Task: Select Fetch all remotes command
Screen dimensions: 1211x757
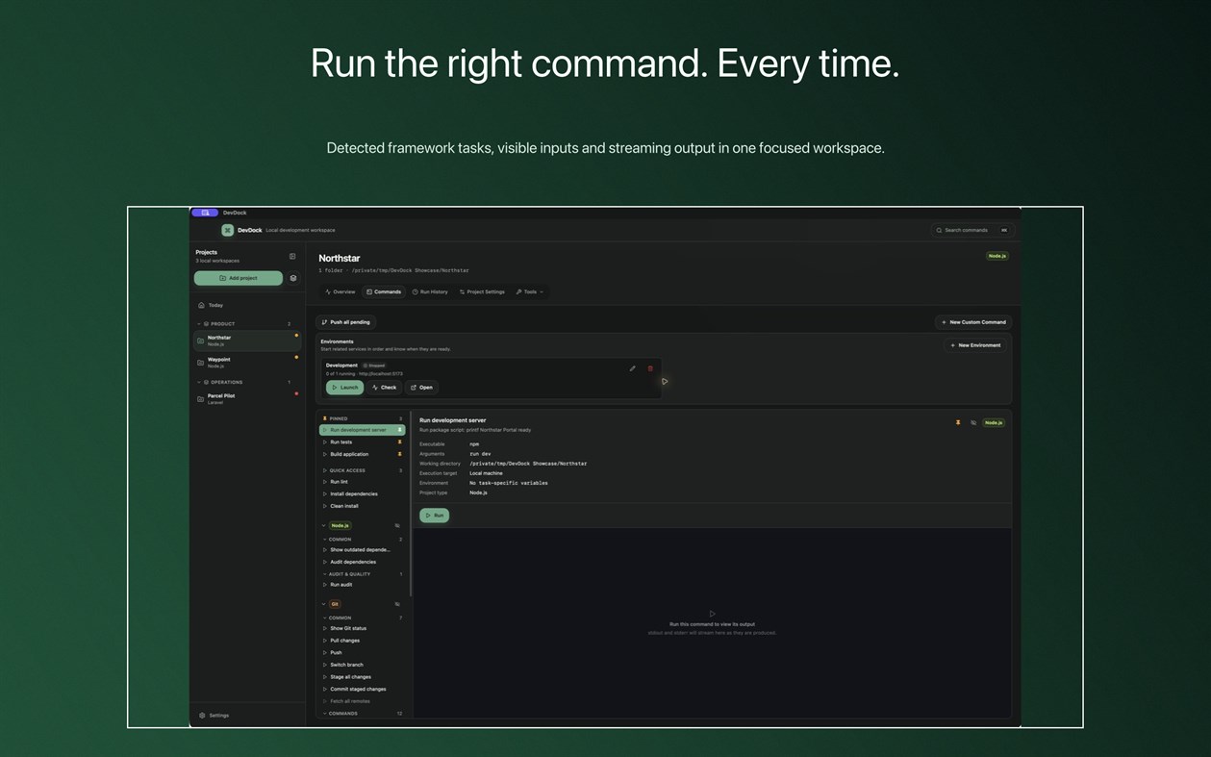Action: coord(362,701)
